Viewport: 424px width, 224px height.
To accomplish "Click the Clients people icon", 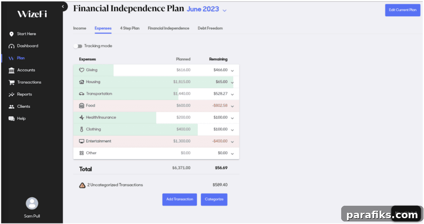I will [11, 107].
